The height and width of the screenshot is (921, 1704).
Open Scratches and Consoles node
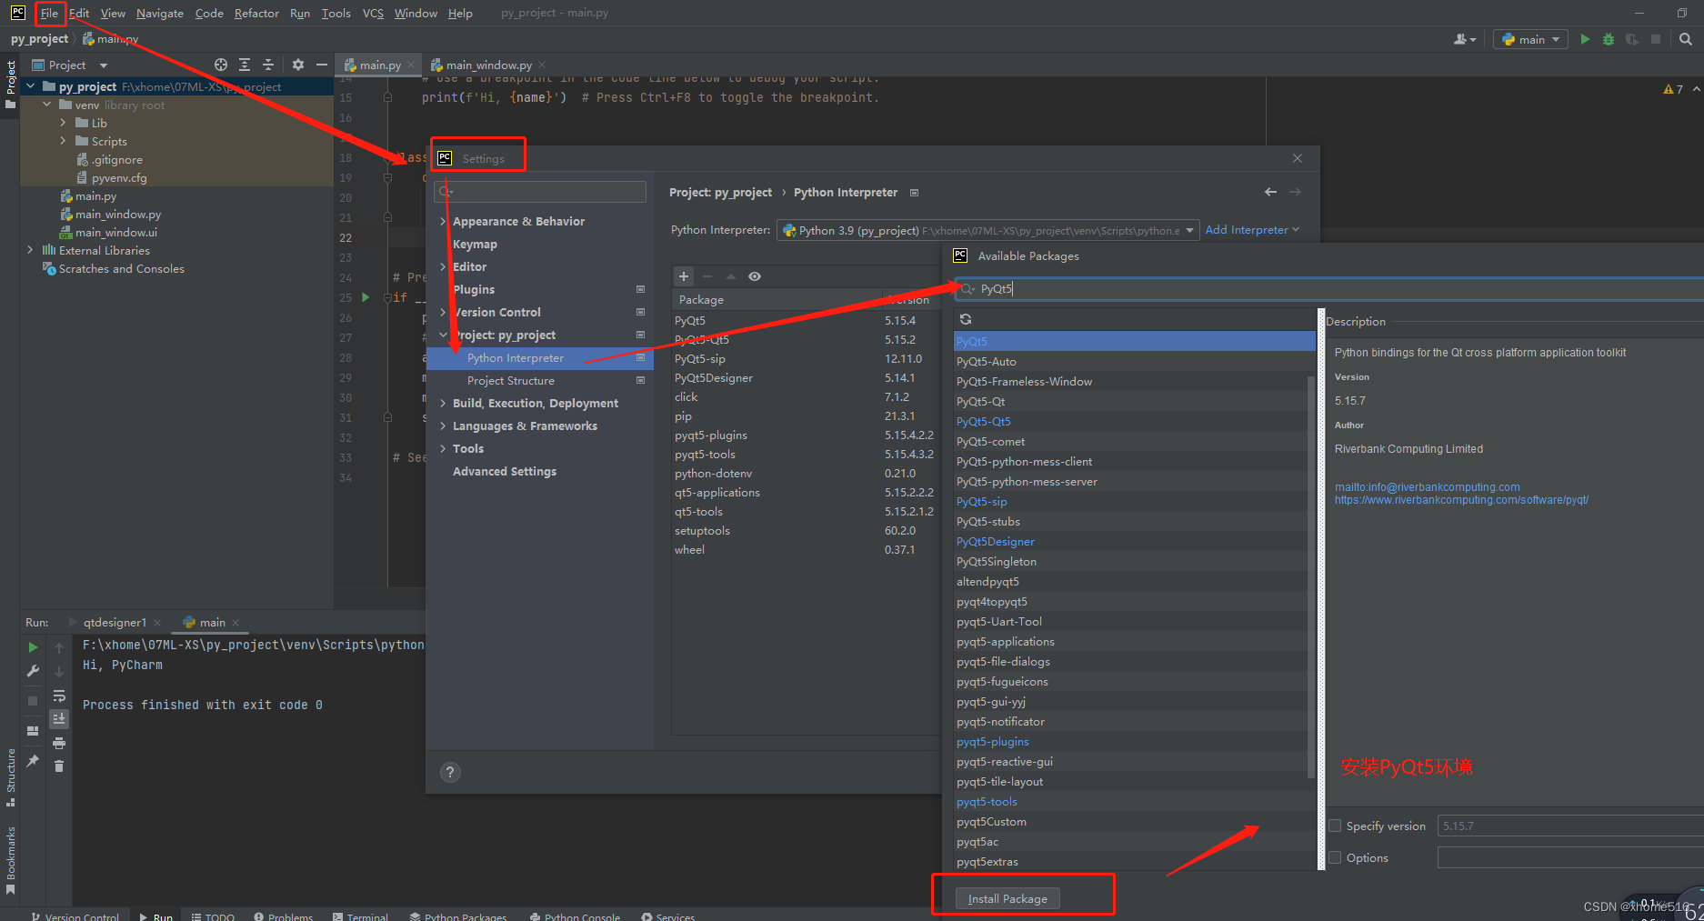tap(114, 268)
